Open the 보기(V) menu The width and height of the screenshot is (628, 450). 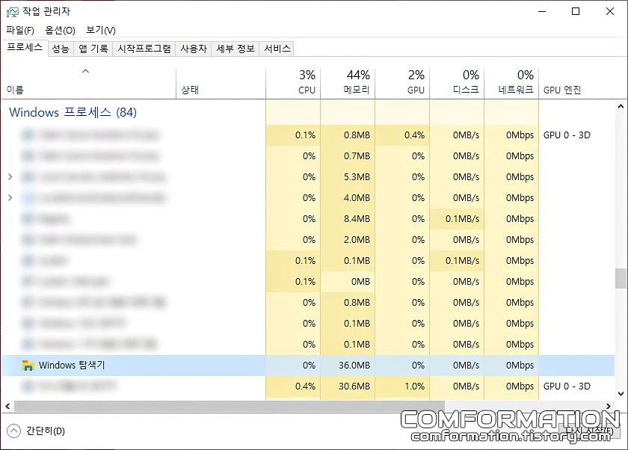pyautogui.click(x=100, y=30)
